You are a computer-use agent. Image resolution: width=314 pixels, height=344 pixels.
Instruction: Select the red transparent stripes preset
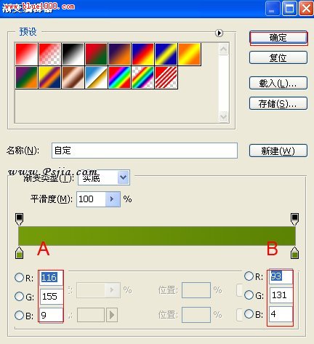point(166,78)
